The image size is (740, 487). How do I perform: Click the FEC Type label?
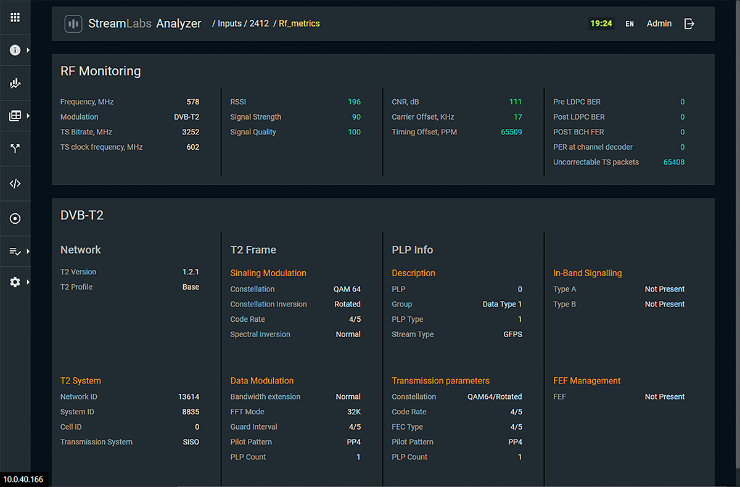point(408,427)
